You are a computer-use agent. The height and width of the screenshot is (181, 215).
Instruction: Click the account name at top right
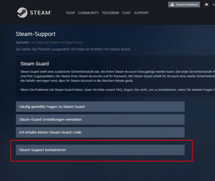point(213,5)
